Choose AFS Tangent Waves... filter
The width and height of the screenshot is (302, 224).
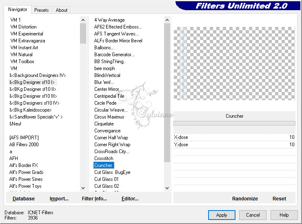[116, 34]
